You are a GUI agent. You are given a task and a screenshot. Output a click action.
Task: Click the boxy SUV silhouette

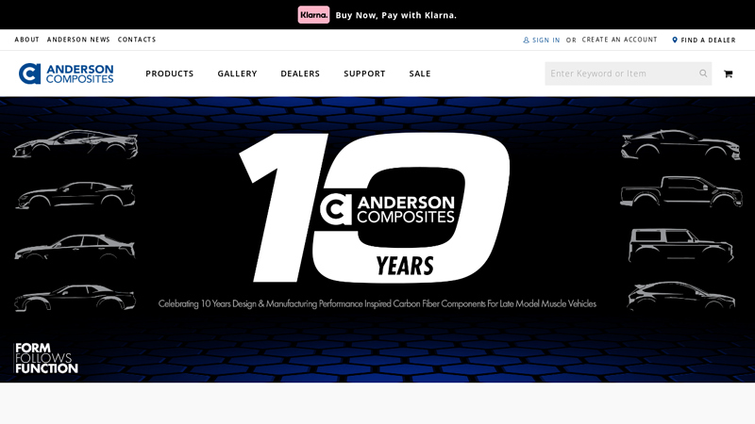tap(680, 245)
